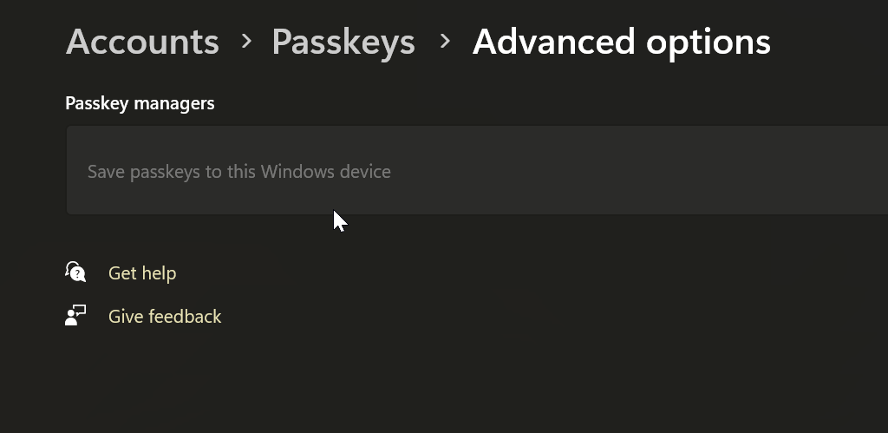Viewport: 888px width, 433px height.
Task: Click the Give feedback person icon
Action: (75, 316)
